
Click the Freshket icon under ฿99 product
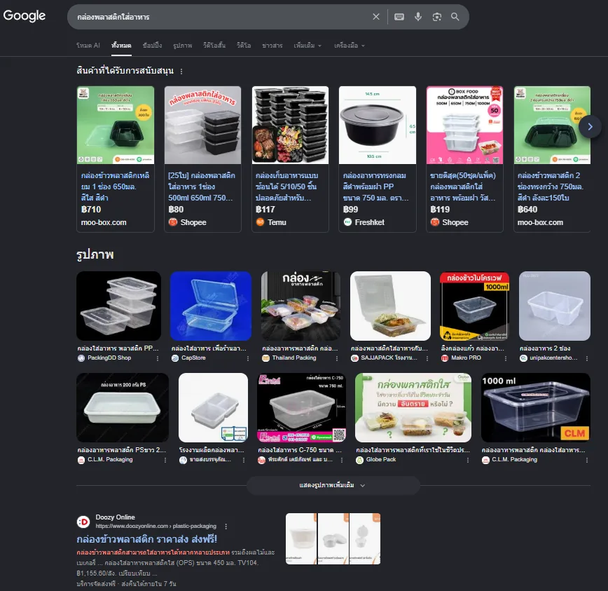tap(347, 222)
